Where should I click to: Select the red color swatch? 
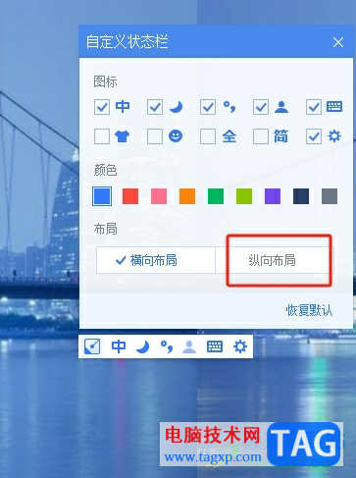(130, 196)
